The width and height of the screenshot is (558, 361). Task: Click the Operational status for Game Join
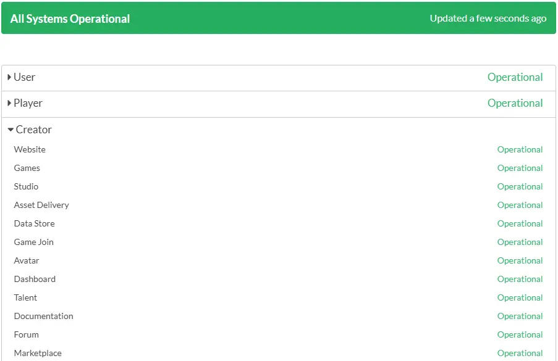click(520, 242)
